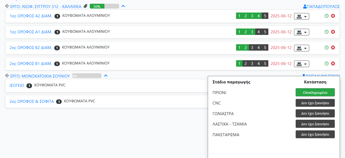Collapse the ΛΕΩΦ. ΣΥΓΓΡΟΥ 312 project

(123, 6)
